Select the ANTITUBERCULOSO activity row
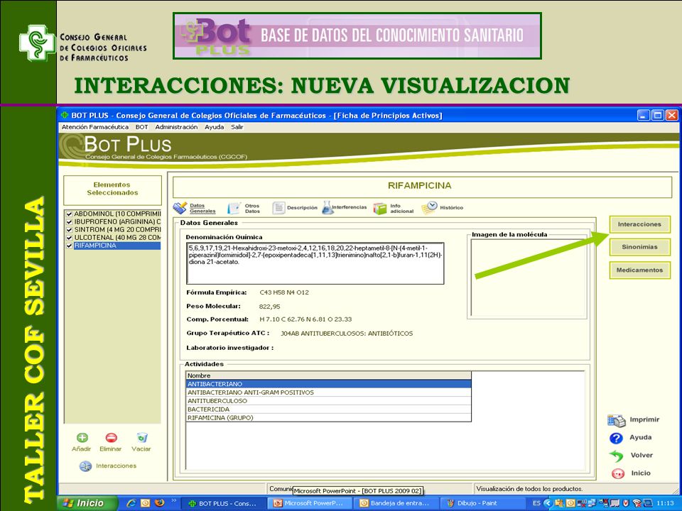682x511 pixels. click(x=328, y=401)
